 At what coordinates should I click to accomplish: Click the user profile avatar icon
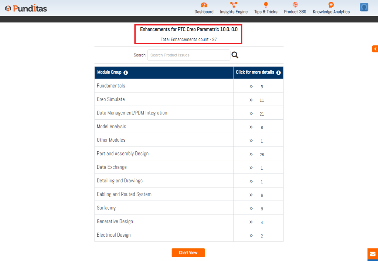(x=364, y=7)
